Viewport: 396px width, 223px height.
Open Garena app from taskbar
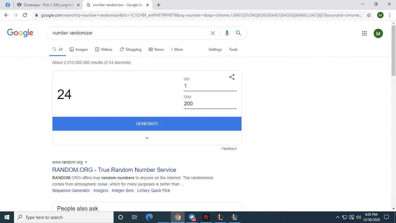pos(206,217)
